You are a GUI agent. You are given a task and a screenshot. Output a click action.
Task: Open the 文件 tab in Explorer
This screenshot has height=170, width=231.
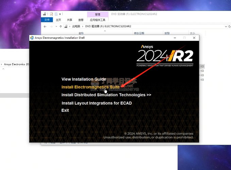(47, 20)
